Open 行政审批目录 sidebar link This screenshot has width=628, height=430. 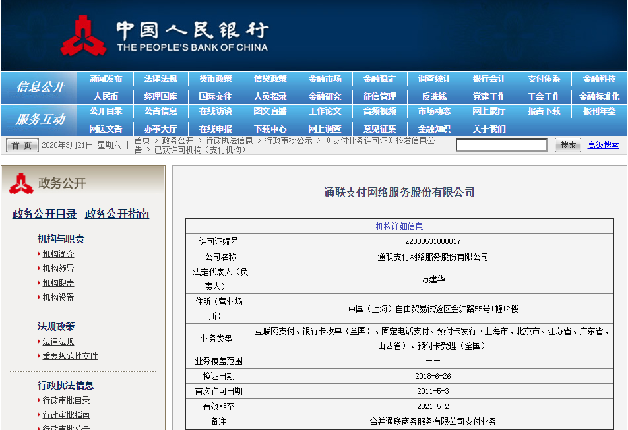pyautogui.click(x=66, y=400)
